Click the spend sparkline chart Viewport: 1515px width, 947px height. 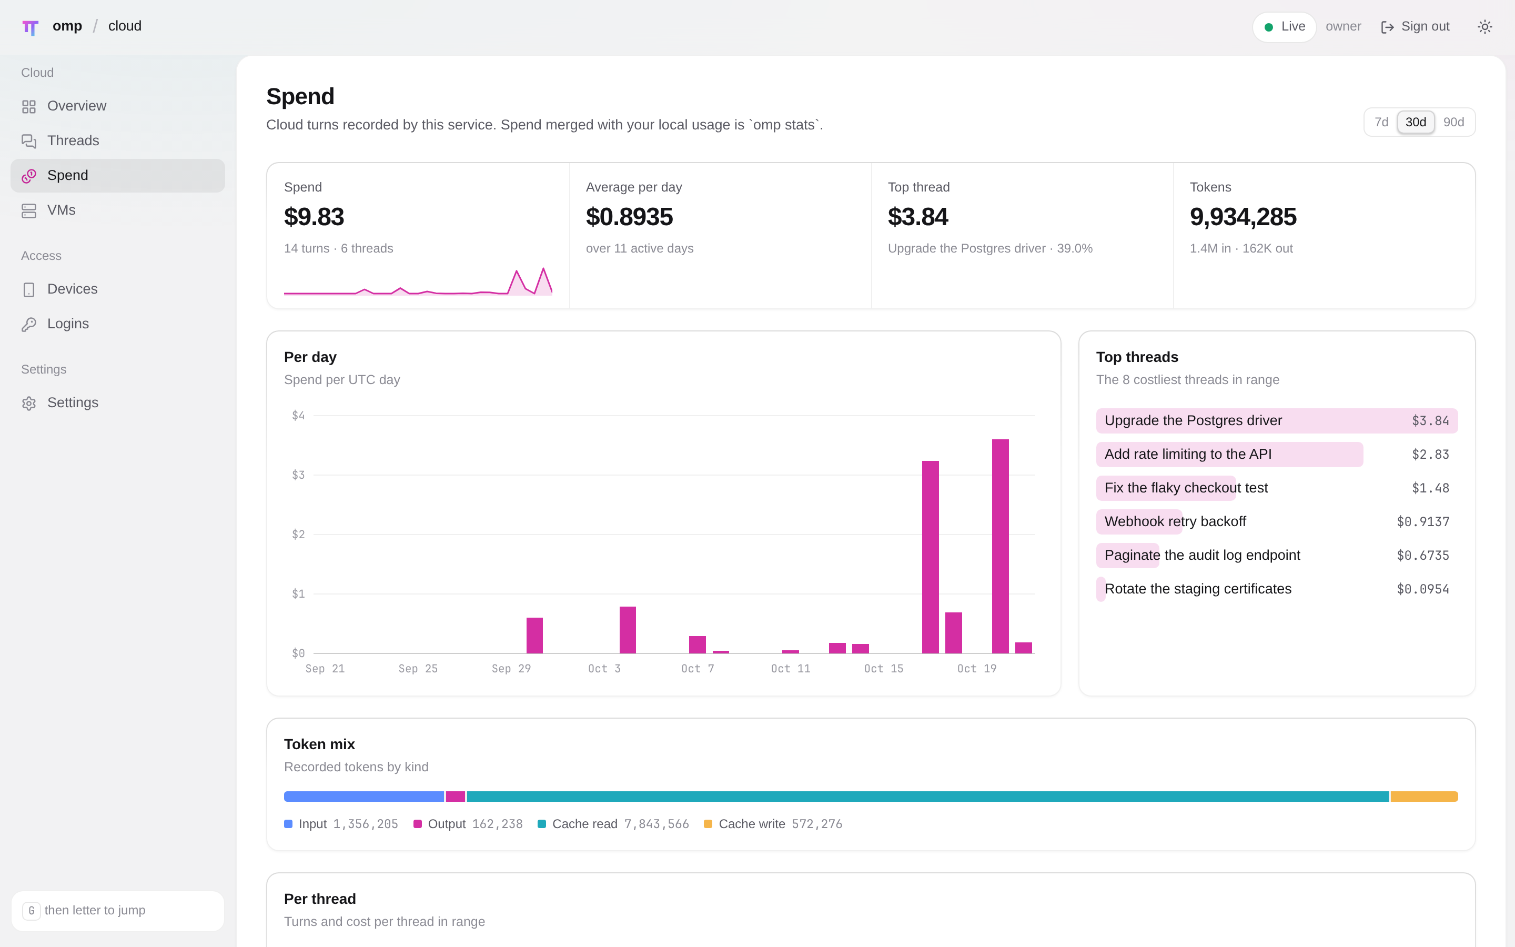pyautogui.click(x=418, y=281)
